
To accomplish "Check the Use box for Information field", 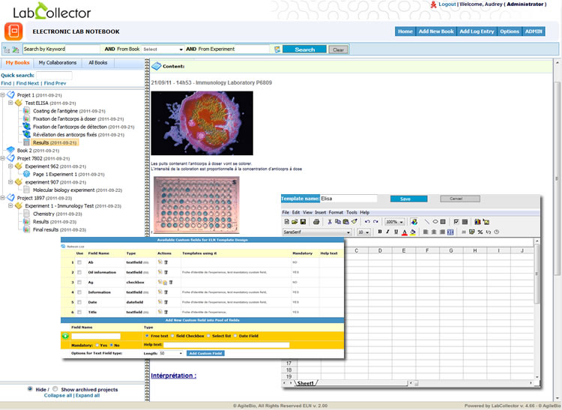I will point(79,292).
